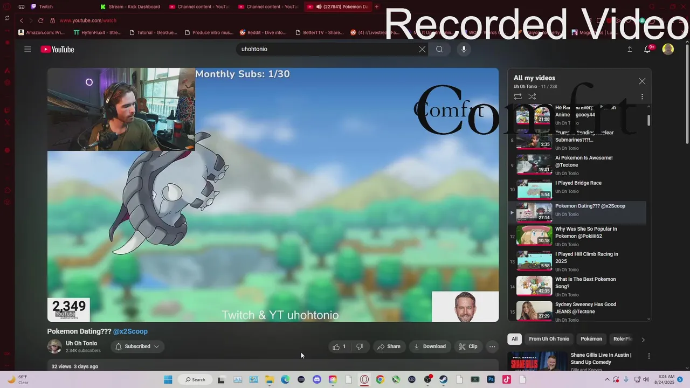Play Trump Is Sending Nuclear Submarines video
This screenshot has width=690, height=388.
[x=577, y=140]
